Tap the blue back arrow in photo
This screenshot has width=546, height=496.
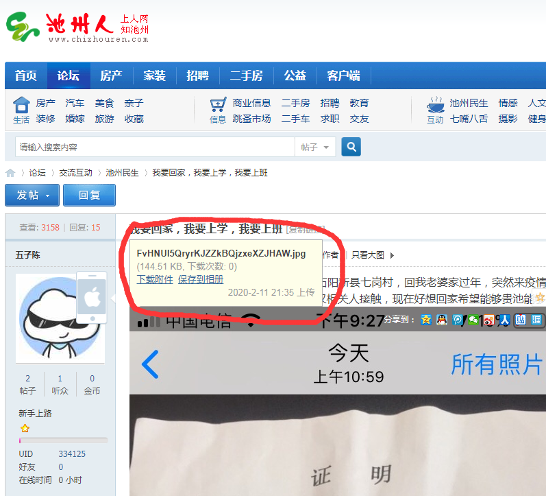click(151, 364)
